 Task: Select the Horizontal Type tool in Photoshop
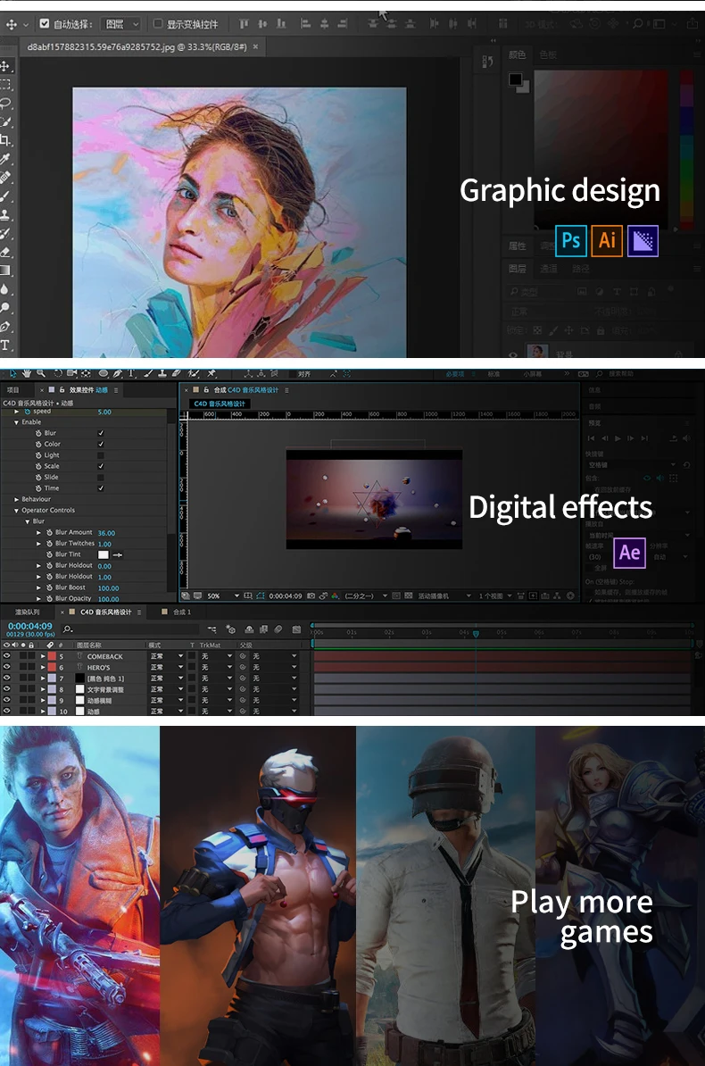(5, 346)
